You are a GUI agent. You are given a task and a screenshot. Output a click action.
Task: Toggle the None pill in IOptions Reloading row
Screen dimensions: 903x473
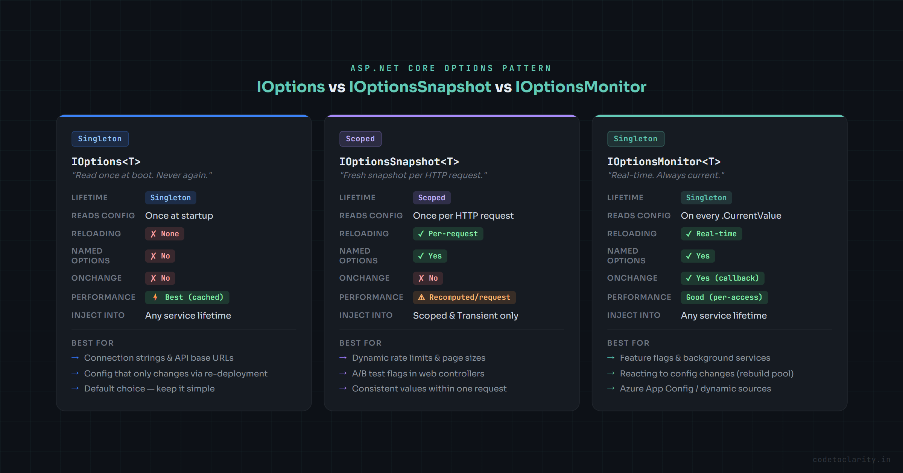tap(164, 234)
